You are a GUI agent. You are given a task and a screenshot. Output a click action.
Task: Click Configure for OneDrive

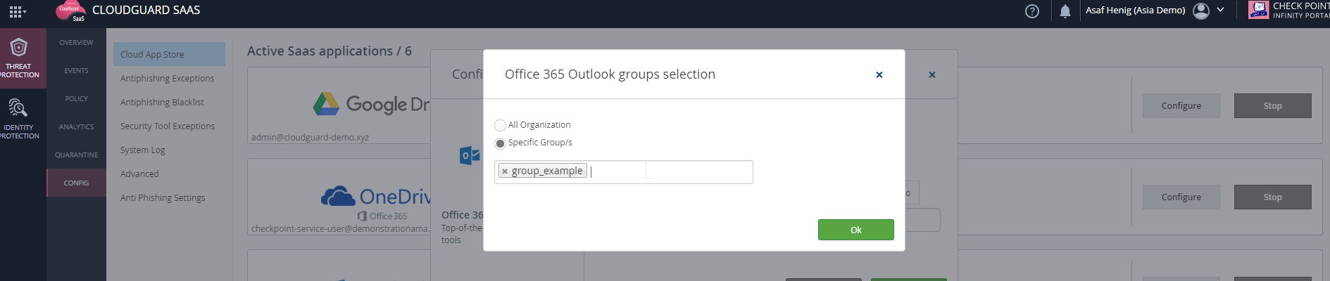pos(1181,197)
